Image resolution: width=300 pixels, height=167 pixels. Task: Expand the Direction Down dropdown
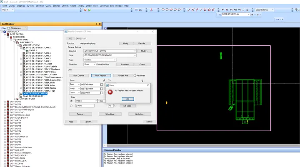point(90,65)
